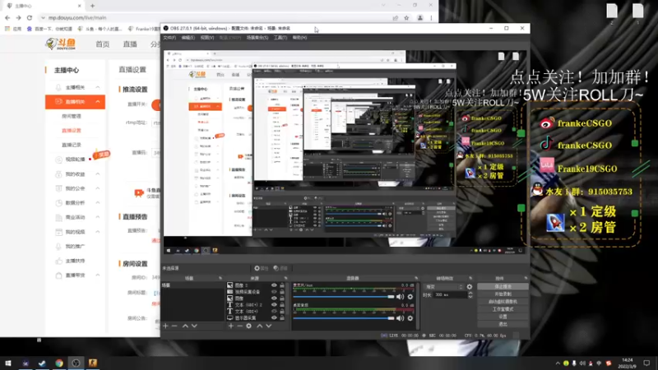Open source properties gear in sources toolbar

tap(249, 326)
